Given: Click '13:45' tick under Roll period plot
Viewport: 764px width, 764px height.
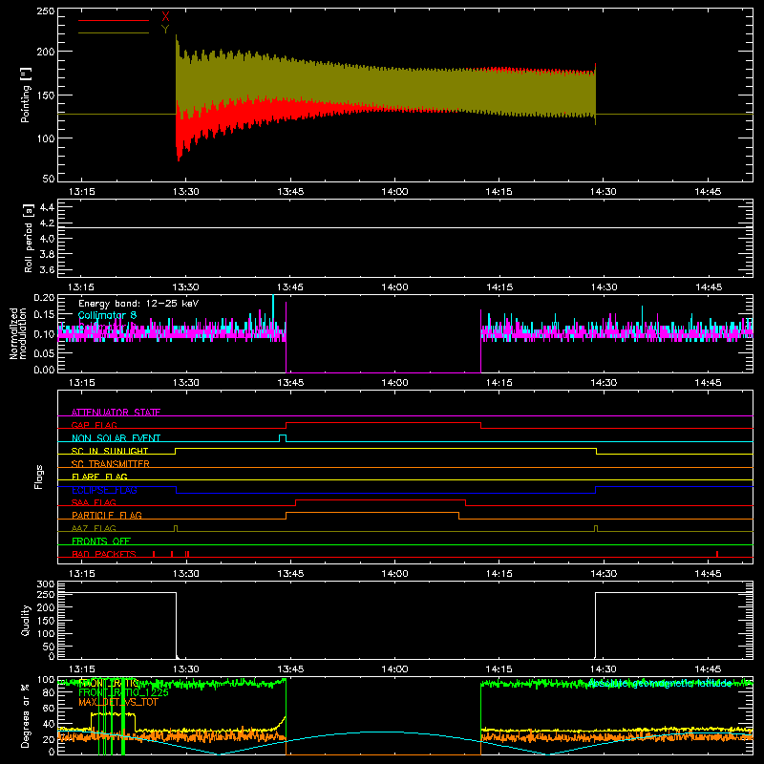Looking at the screenshot, I should [290, 287].
